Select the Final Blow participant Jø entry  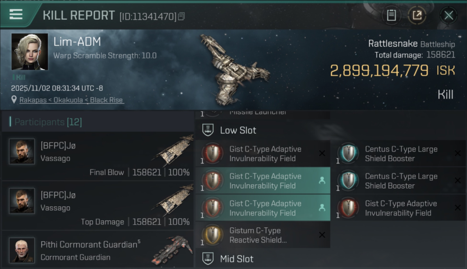tap(98, 156)
